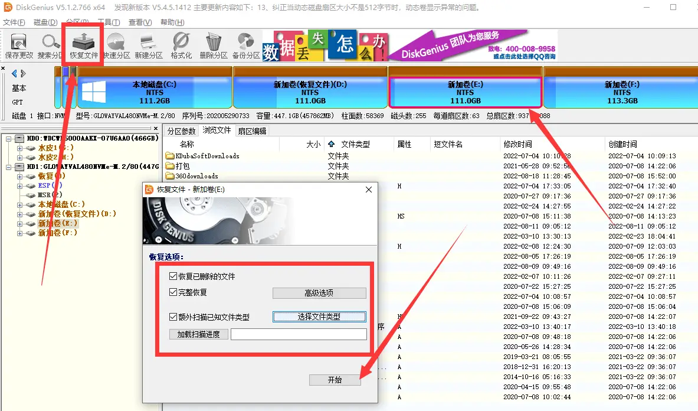The height and width of the screenshot is (411, 698).
Task: Click the 打包 folder icon
Action: tap(169, 166)
